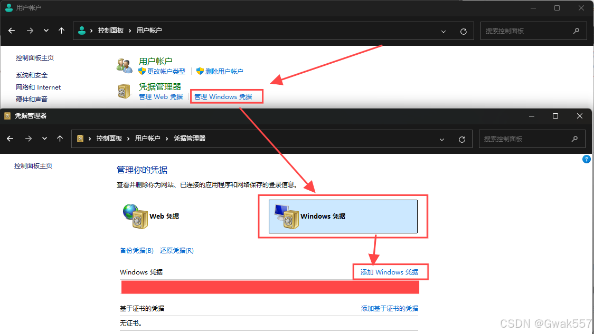Viewport: 594px width, 334px height.
Task: Click Back arrow in User Accounts window
Action: point(12,31)
